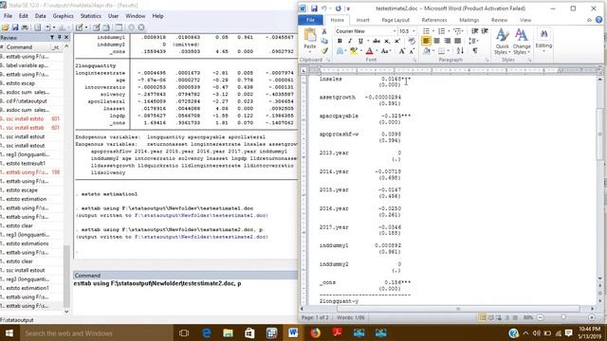The image size is (607, 341).
Task: Click Break red X icon in Stata toolbar
Action: (141, 27)
